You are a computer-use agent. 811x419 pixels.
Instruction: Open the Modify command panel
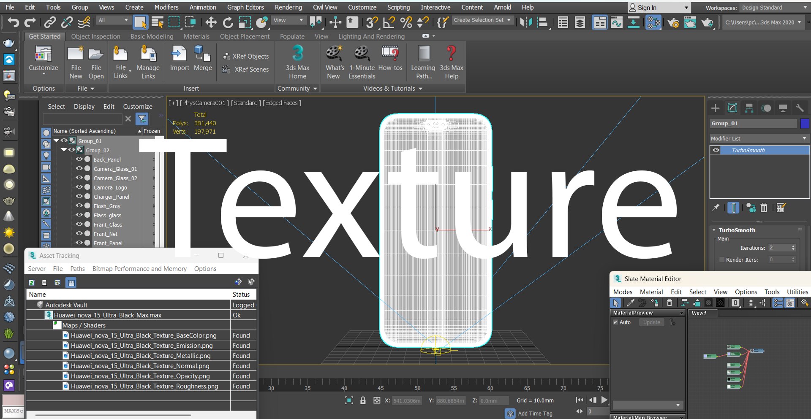pyautogui.click(x=732, y=108)
